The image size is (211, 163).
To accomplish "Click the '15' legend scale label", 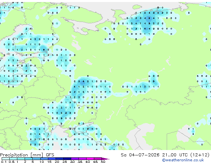I will 49,162.
